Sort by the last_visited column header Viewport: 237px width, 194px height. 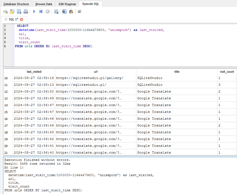[34, 71]
